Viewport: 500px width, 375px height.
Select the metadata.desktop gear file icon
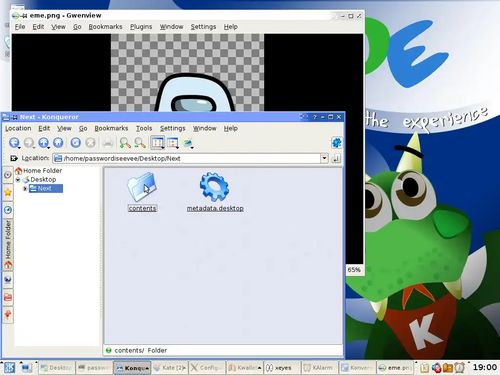pyautogui.click(x=215, y=186)
